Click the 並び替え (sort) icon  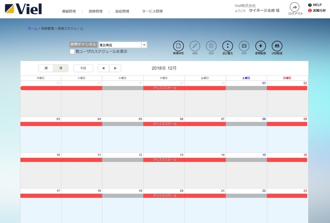228,46
